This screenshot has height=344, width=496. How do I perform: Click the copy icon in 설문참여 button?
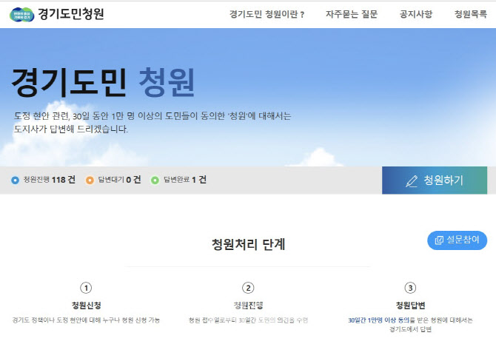click(439, 240)
